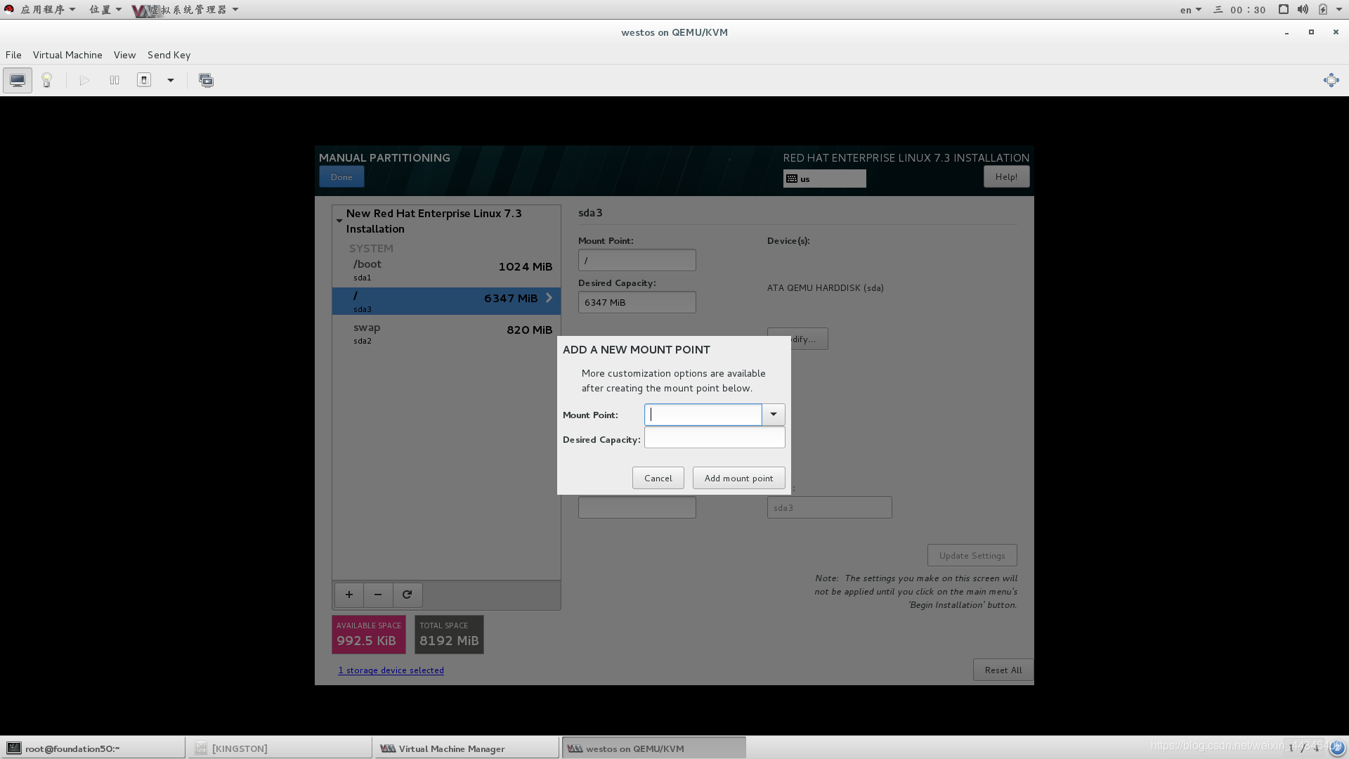Click Done in Manual Partitioning
The width and height of the screenshot is (1349, 759).
(x=341, y=176)
